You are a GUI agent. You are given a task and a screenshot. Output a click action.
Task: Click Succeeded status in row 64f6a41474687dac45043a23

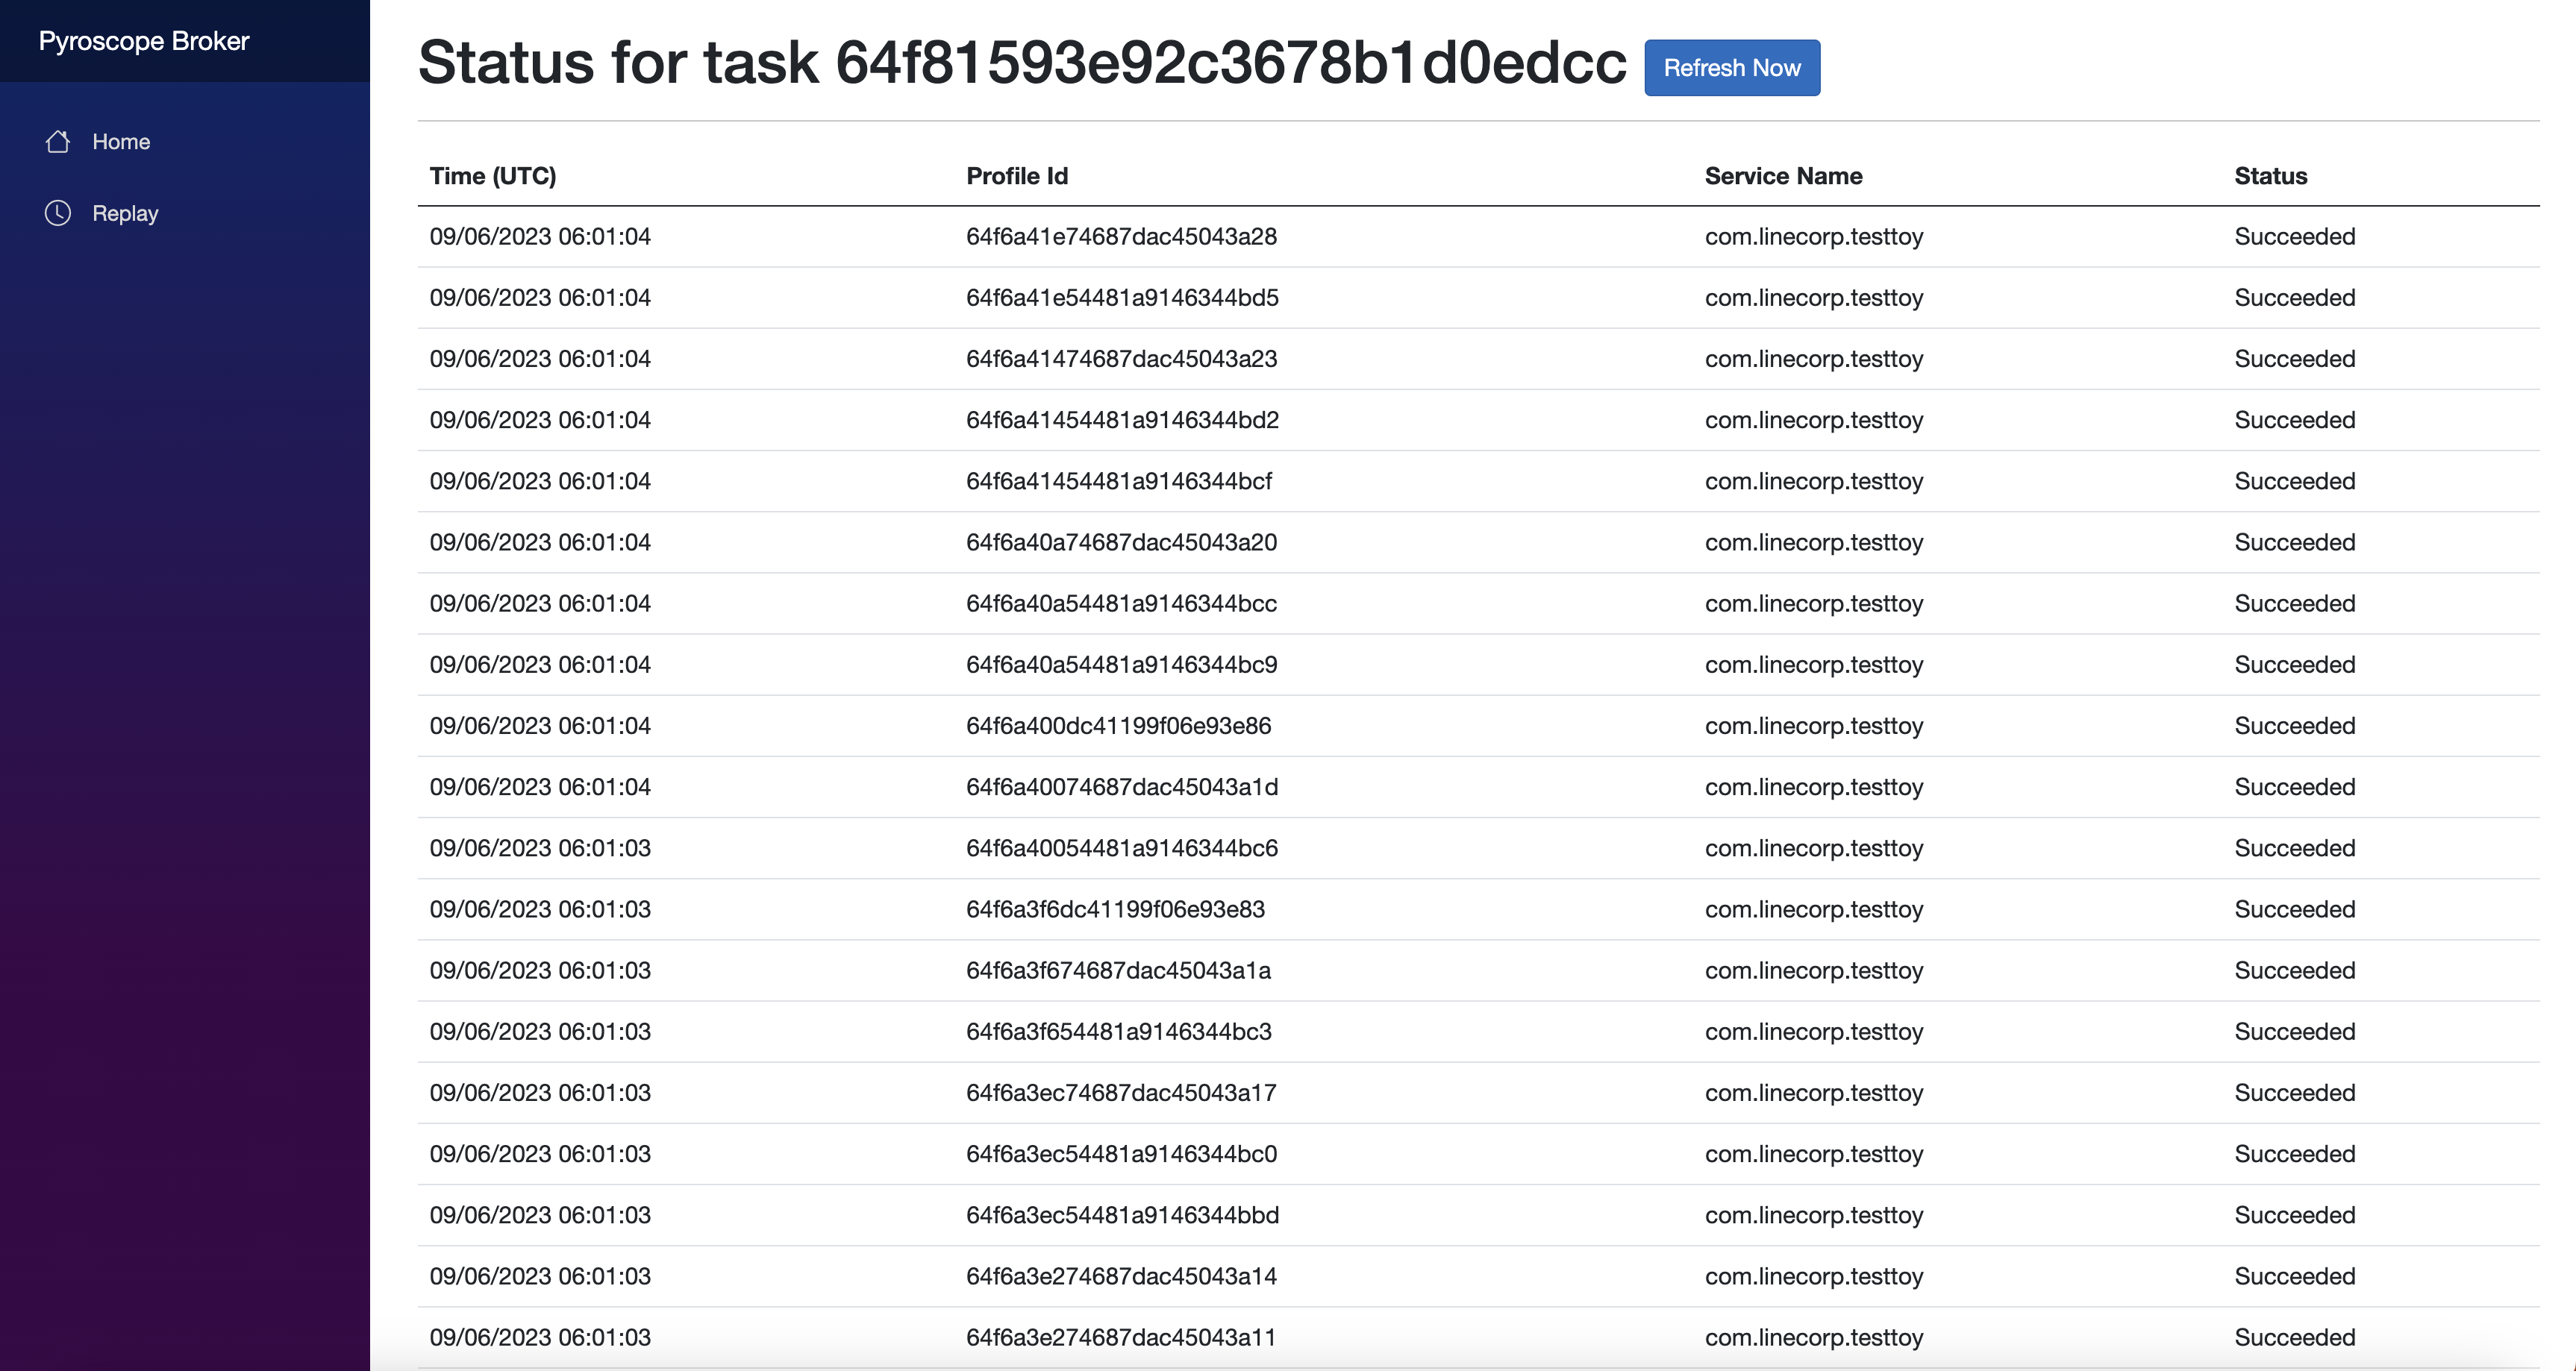click(2295, 359)
